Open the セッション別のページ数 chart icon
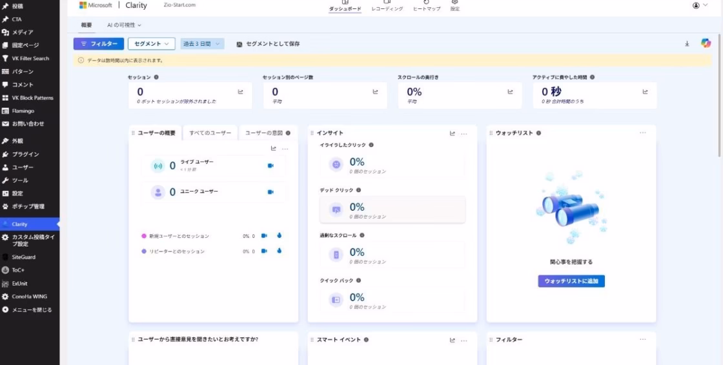This screenshot has height=365, width=723. pyautogui.click(x=375, y=92)
